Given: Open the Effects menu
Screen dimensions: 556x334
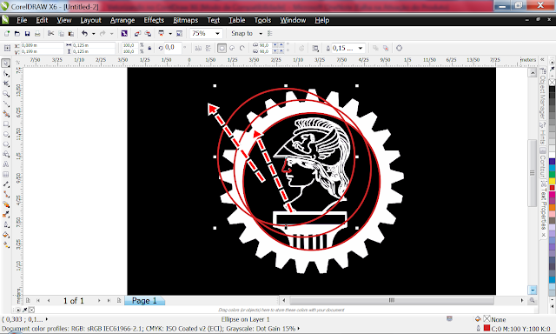Looking at the screenshot, I should (154, 20).
